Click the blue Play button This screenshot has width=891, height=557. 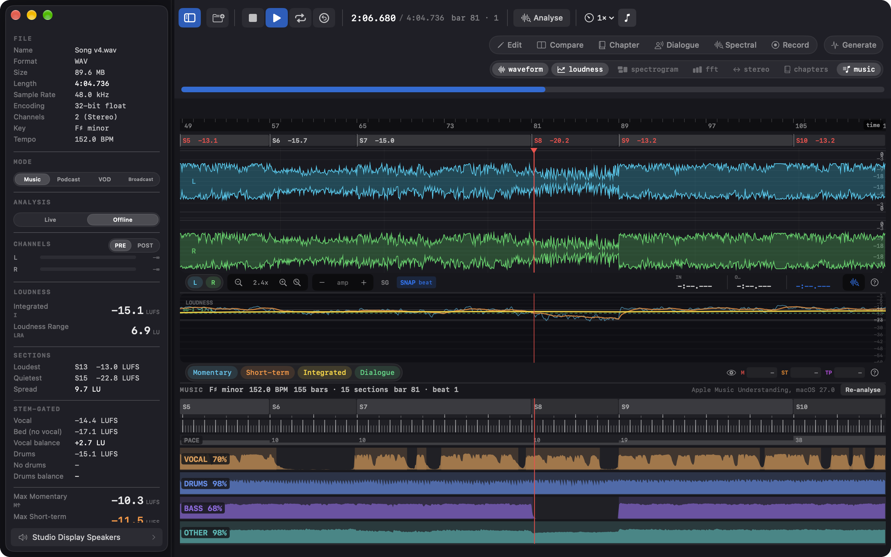tap(276, 18)
